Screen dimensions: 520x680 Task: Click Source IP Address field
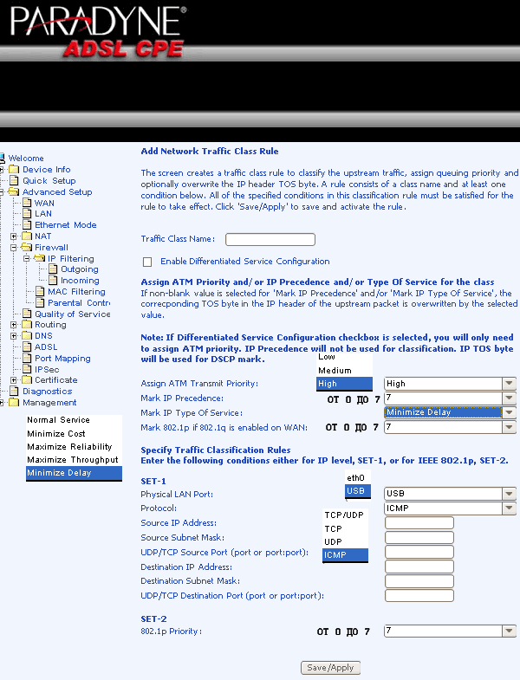tap(419, 523)
